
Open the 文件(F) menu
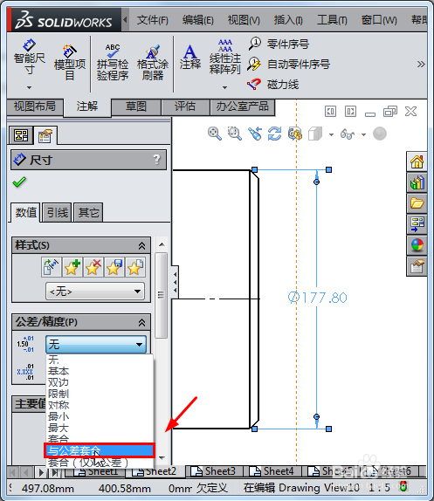click(153, 20)
